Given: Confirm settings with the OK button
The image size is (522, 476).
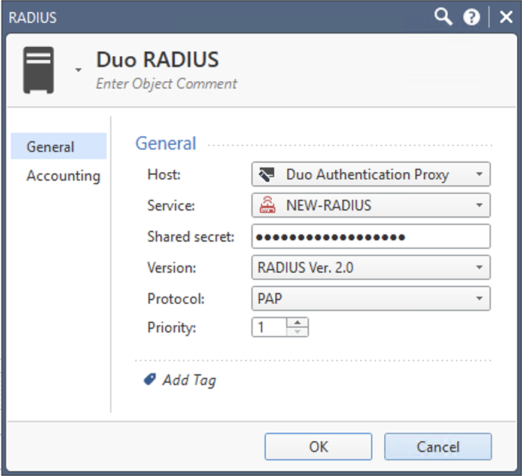Looking at the screenshot, I should tap(318, 447).
